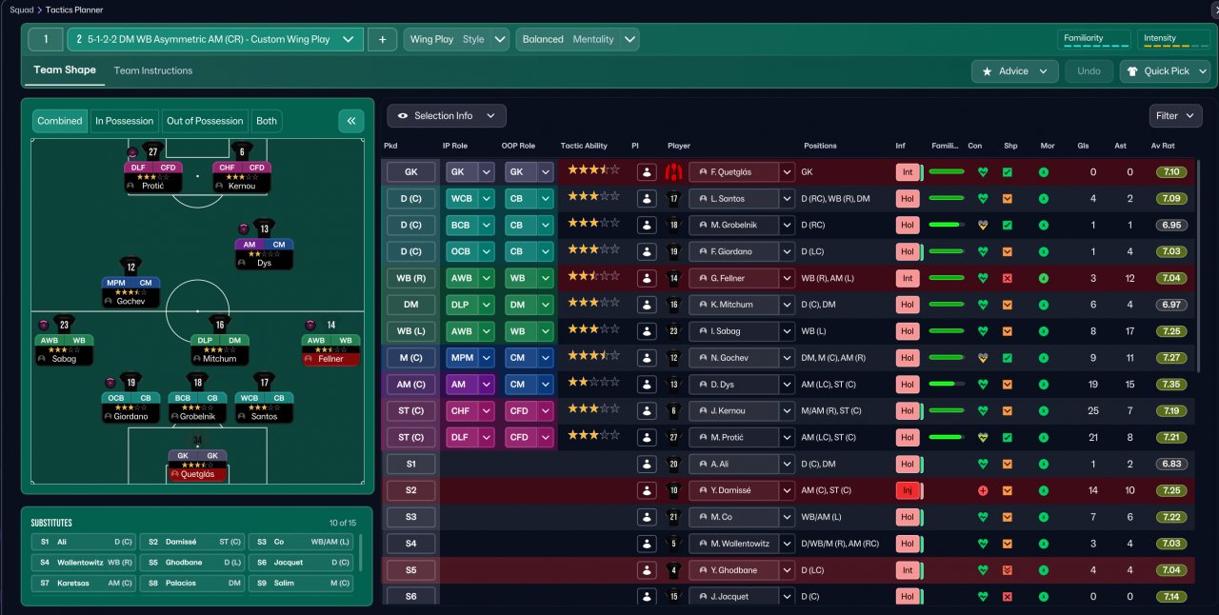Open player instructions icon for N. Gochev

pyautogui.click(x=648, y=358)
